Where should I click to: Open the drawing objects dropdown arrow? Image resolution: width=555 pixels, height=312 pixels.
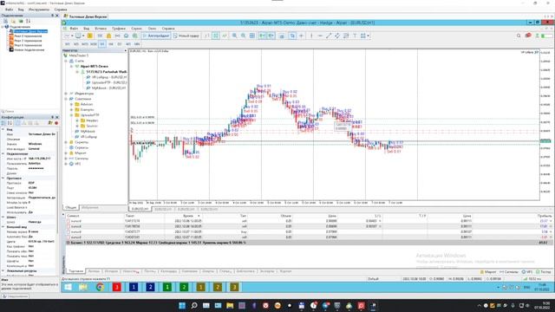pos(368,36)
